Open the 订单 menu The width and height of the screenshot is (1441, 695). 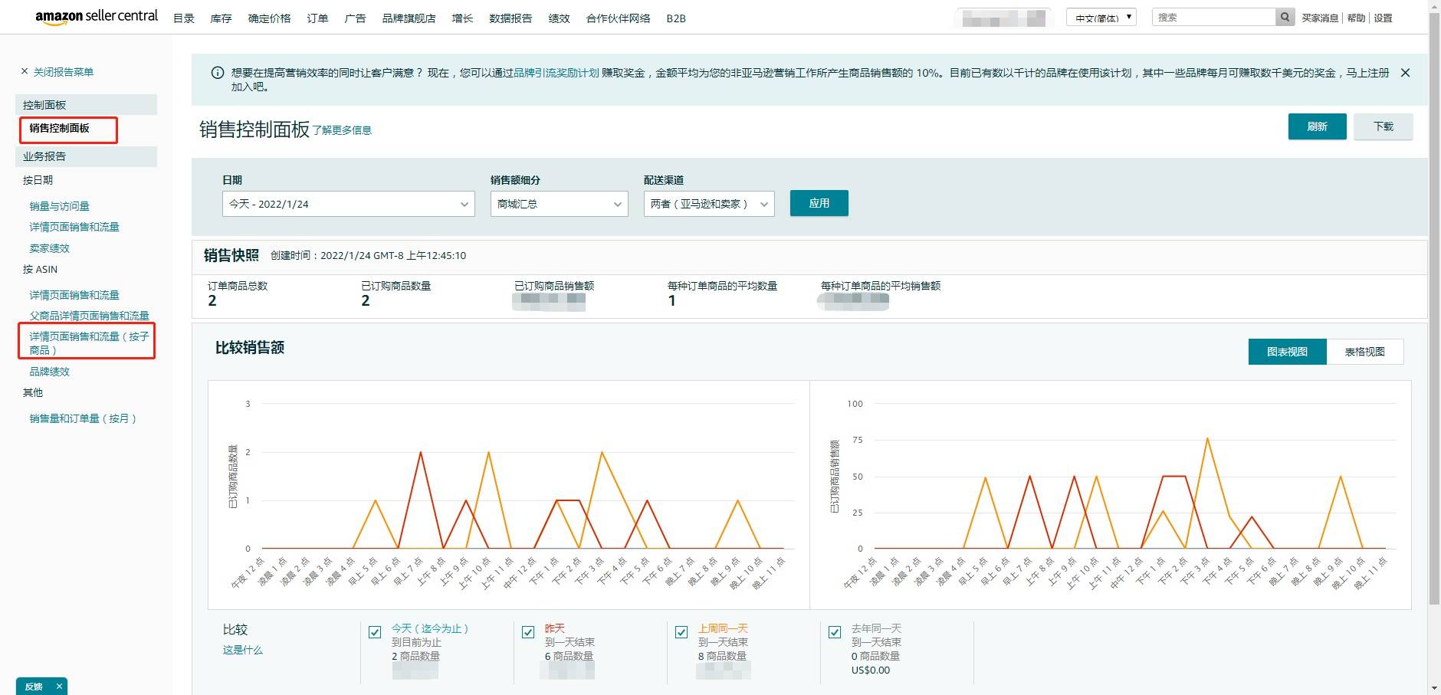(x=317, y=18)
